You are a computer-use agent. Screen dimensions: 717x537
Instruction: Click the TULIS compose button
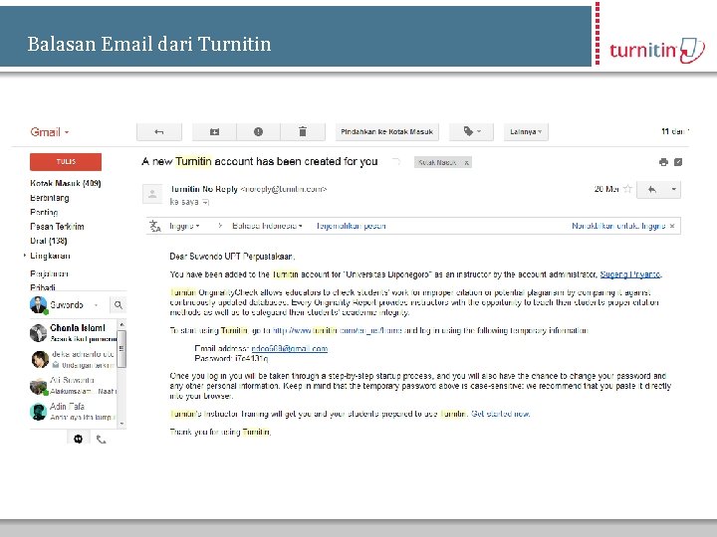click(x=66, y=162)
